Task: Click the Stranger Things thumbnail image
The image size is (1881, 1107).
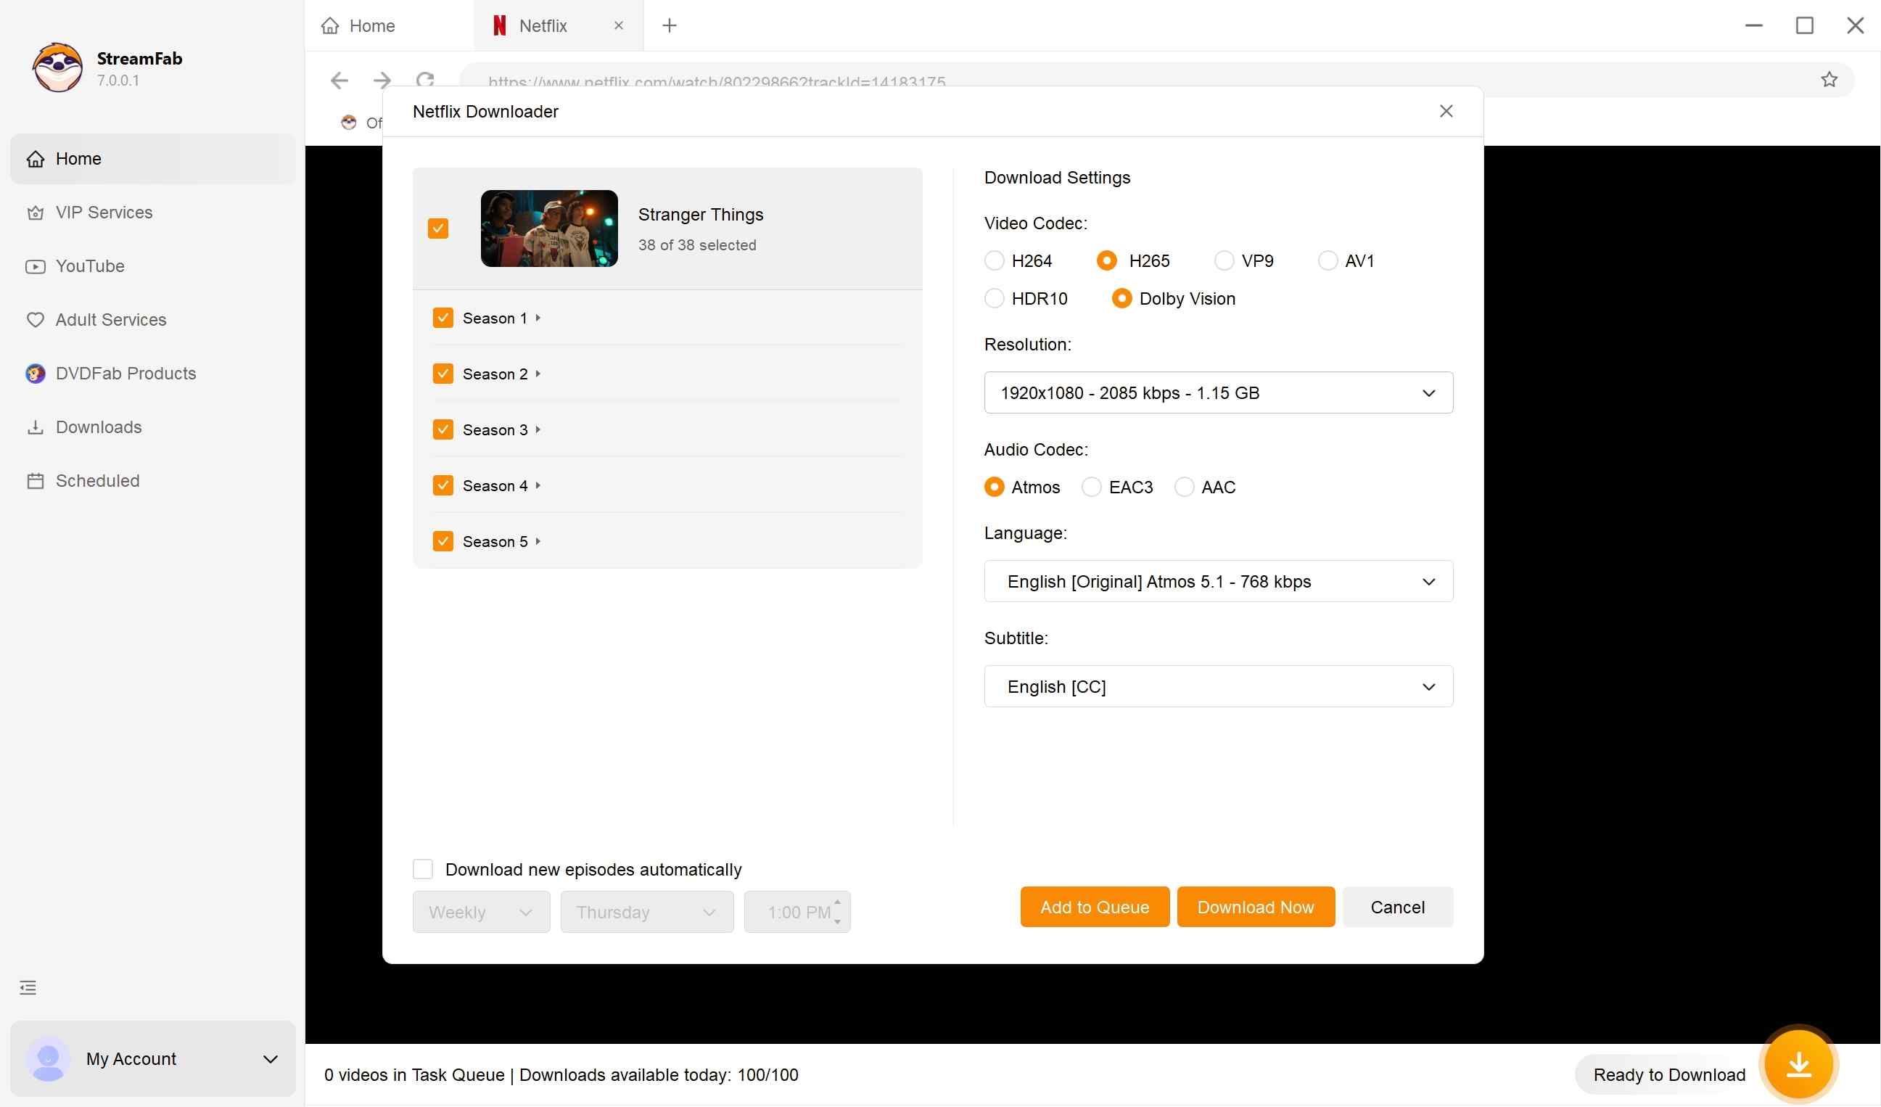Action: point(548,229)
